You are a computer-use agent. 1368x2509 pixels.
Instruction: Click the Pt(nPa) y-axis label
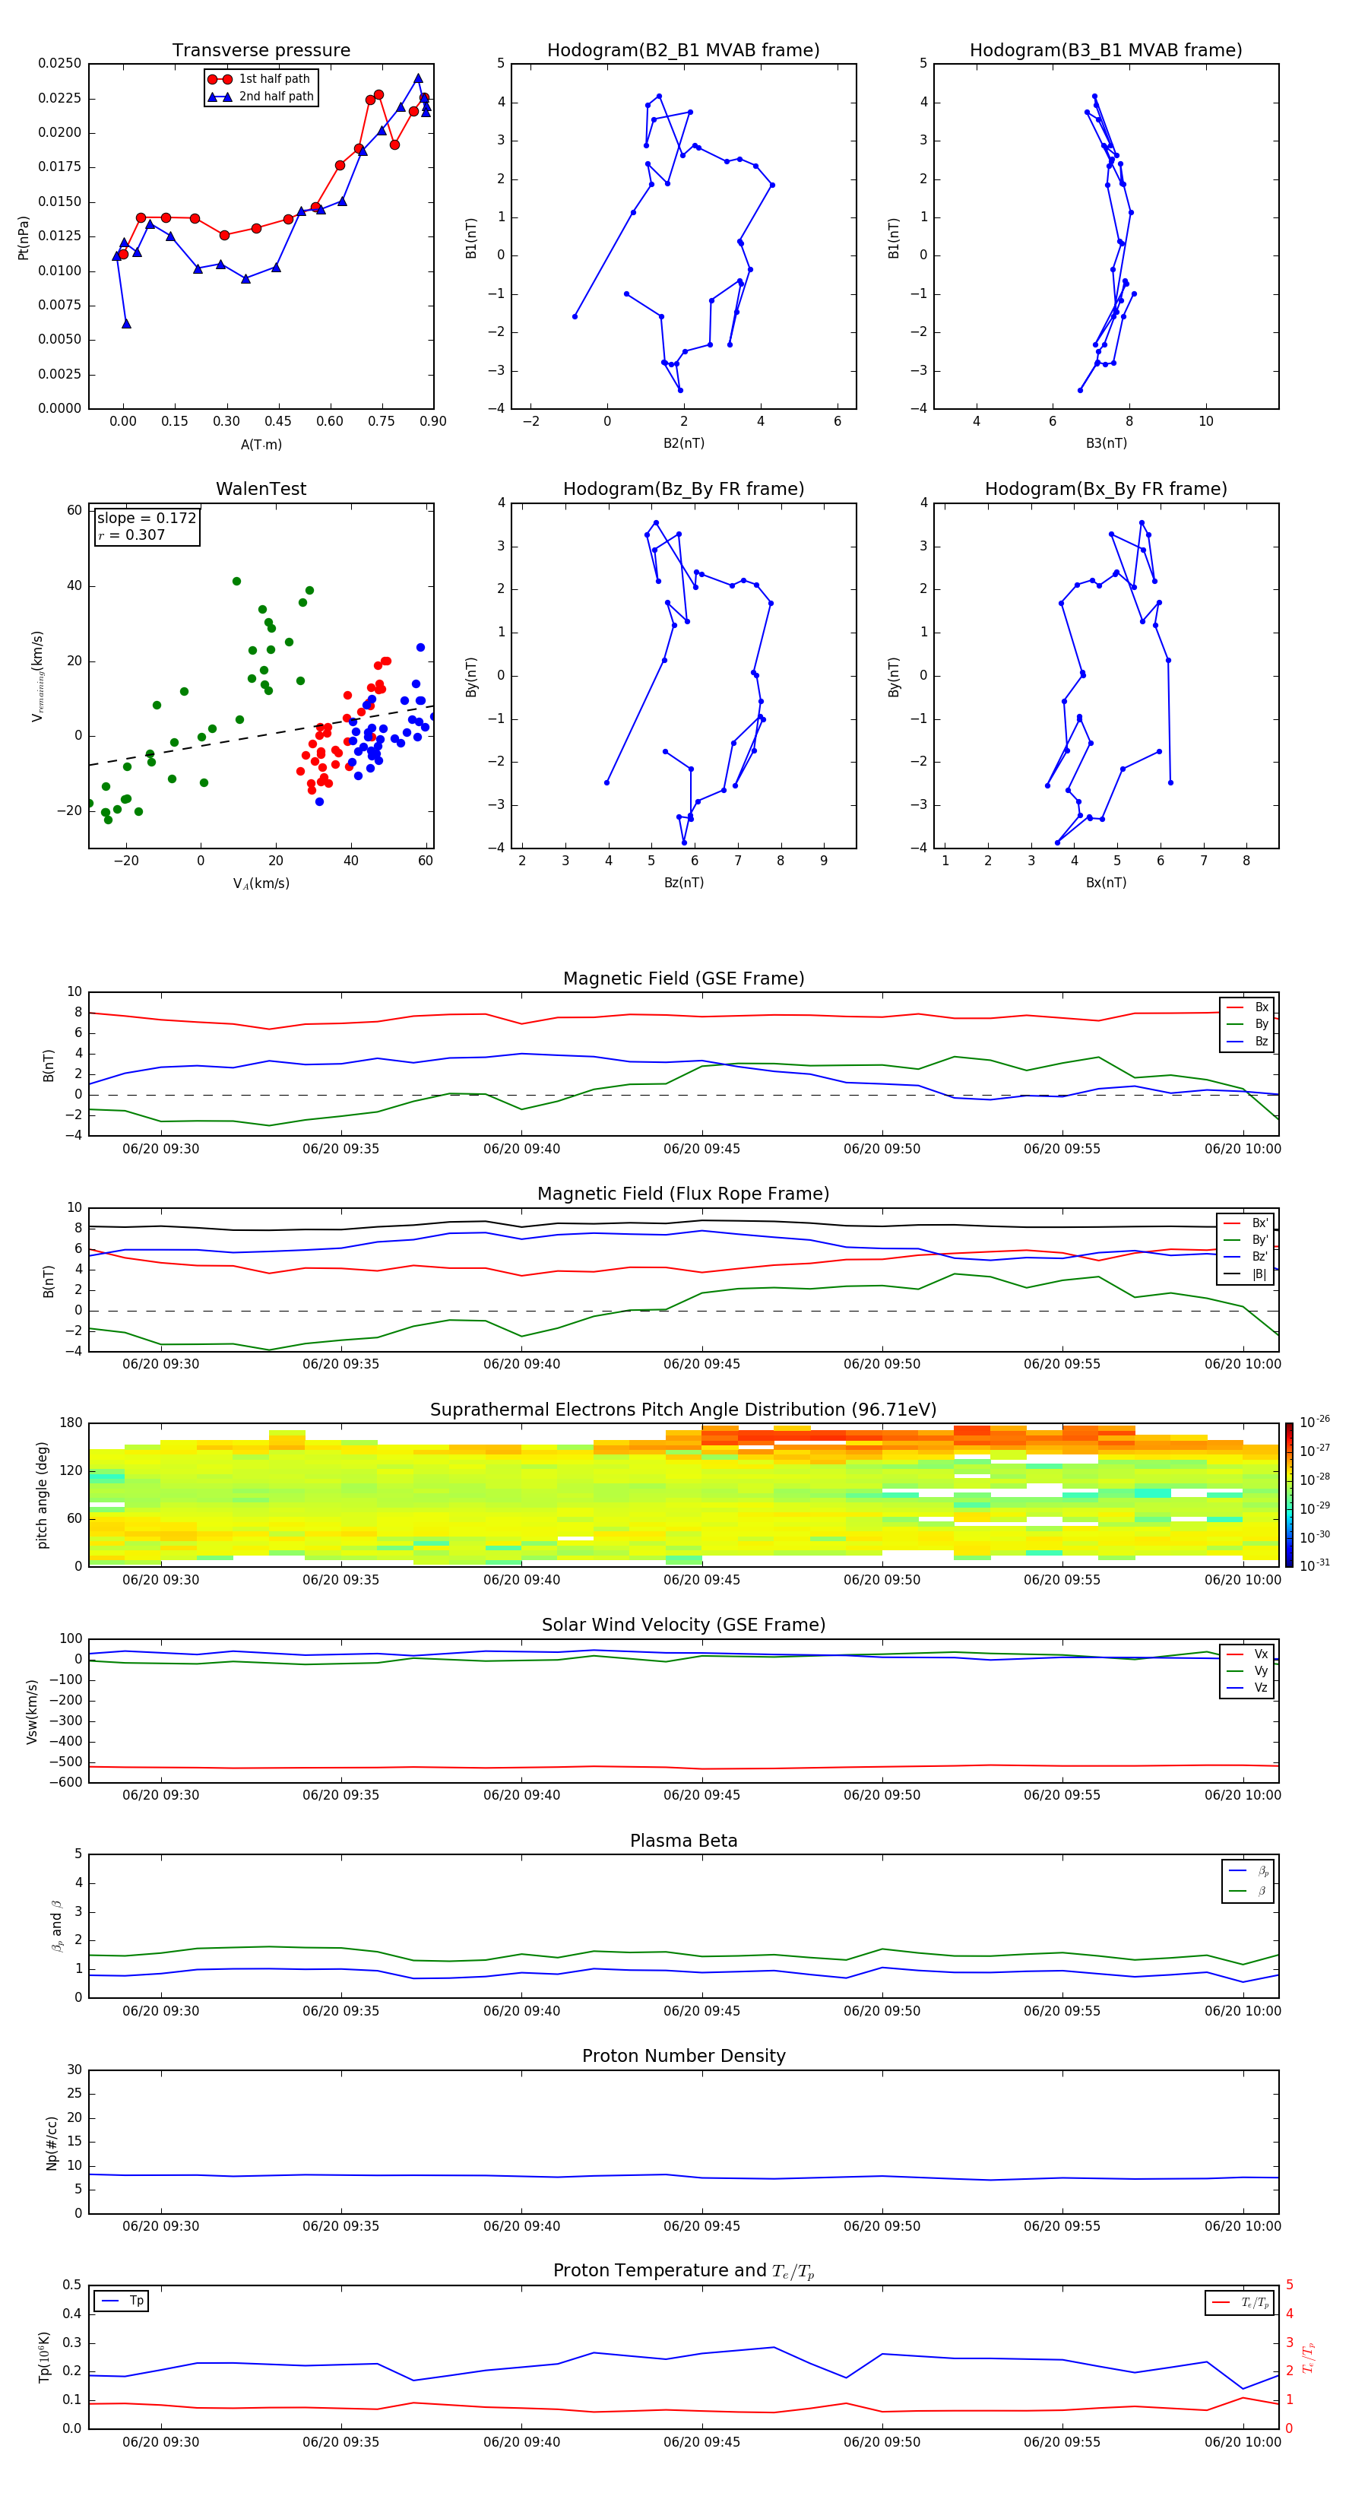click(x=24, y=238)
